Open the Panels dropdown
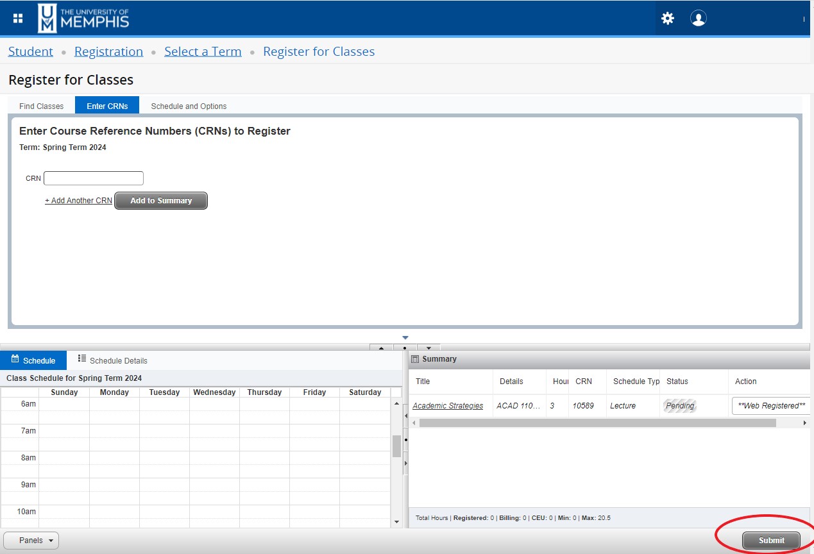 click(30, 540)
